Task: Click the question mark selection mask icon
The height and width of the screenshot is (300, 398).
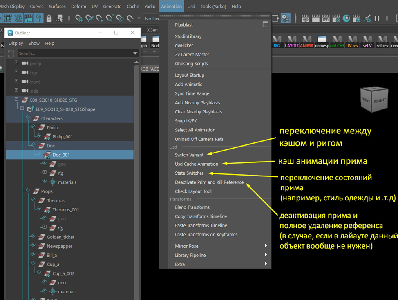Action: pyautogui.click(x=38, y=18)
